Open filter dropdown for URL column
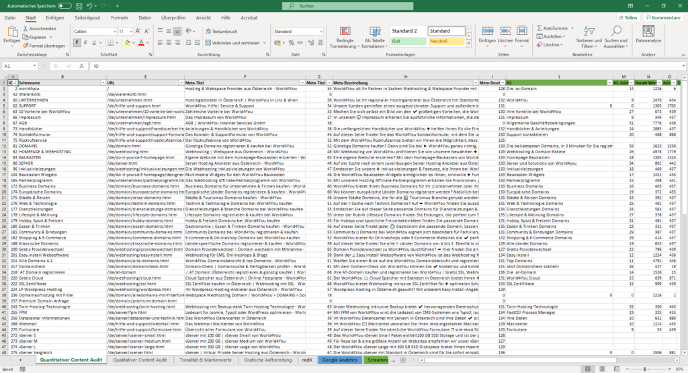Image resolution: width=688 pixels, height=373 pixels. point(181,83)
